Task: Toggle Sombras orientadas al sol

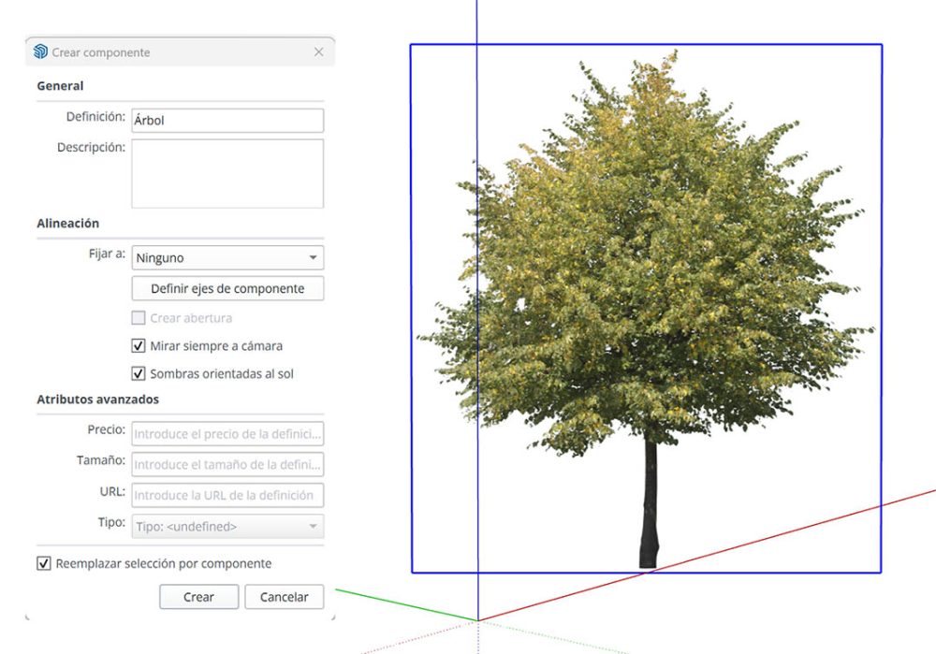Action: pos(138,373)
